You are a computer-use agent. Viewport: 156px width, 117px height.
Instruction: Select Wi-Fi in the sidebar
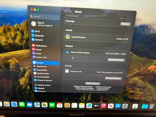click(x=36, y=31)
